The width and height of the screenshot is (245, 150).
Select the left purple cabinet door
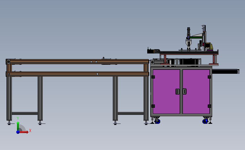(x=166, y=91)
